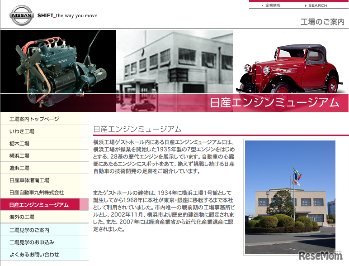
Task: Open 工場案内トップページ in sidebar
Action: coord(44,119)
